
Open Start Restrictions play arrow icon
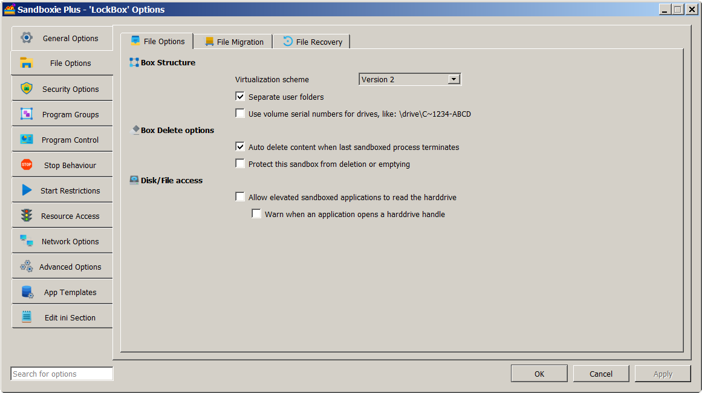coord(27,190)
